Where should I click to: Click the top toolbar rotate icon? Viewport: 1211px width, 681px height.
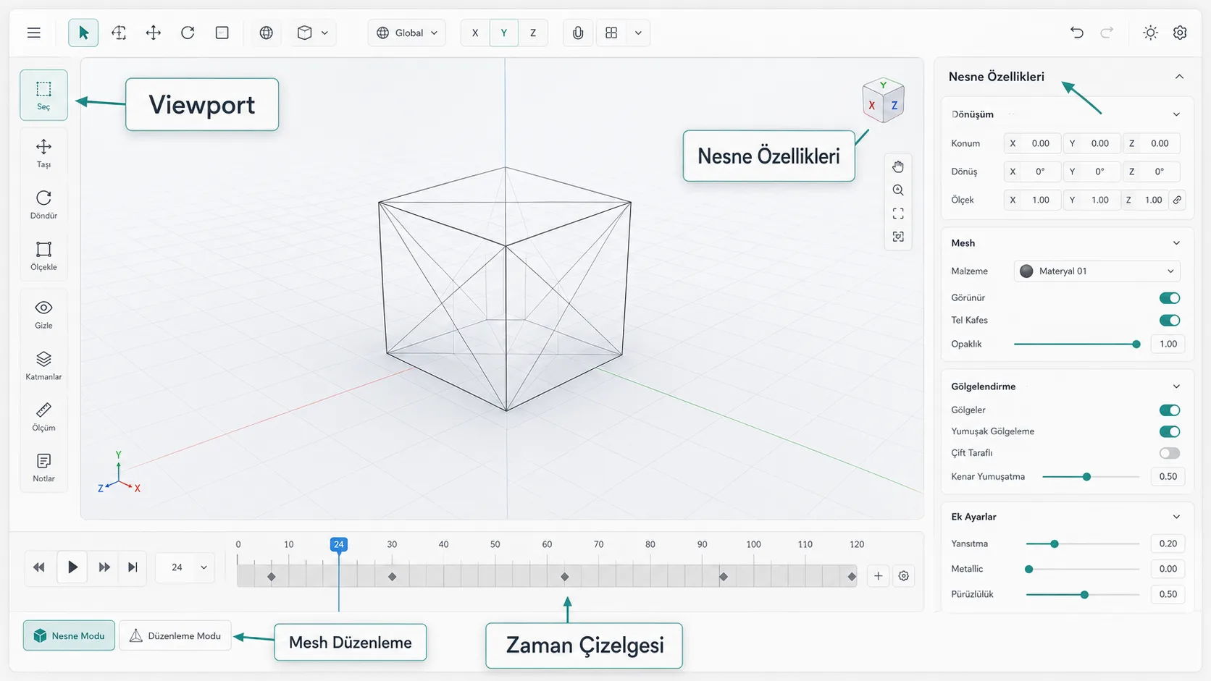[x=188, y=33]
